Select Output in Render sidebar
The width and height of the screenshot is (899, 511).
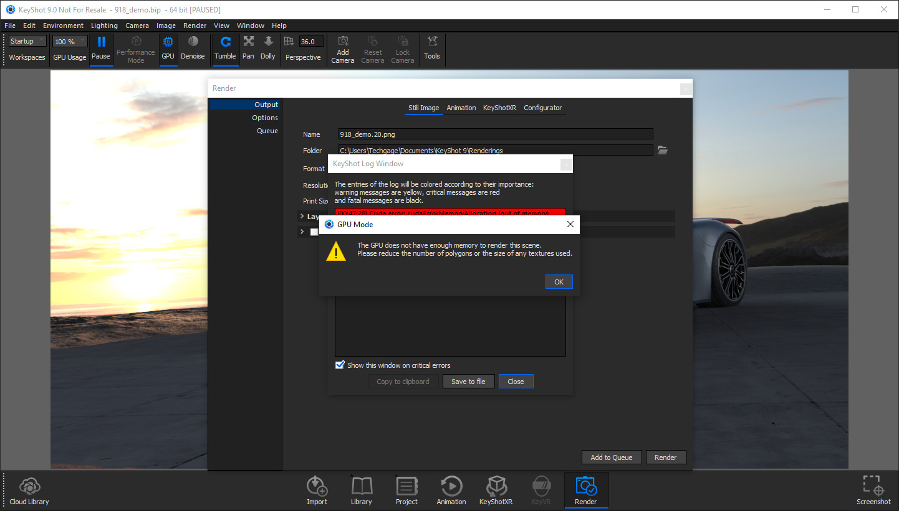click(x=245, y=105)
